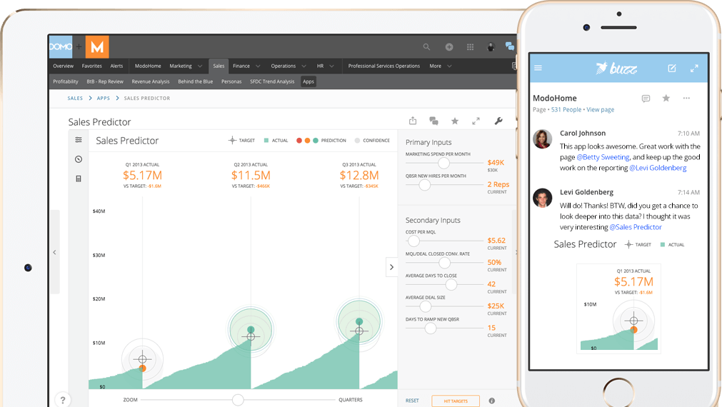The height and width of the screenshot is (407, 722).
Task: Expand chart with right chevron arrow
Action: 391,267
